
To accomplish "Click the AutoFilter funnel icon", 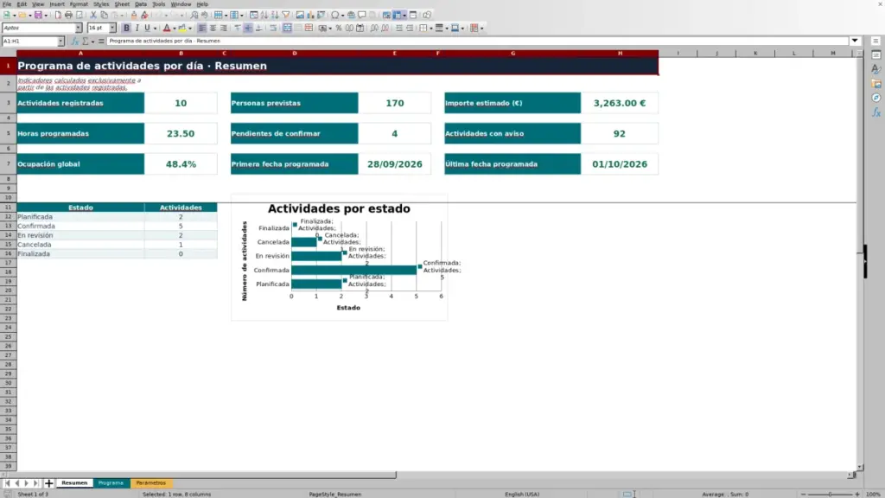I will point(285,16).
